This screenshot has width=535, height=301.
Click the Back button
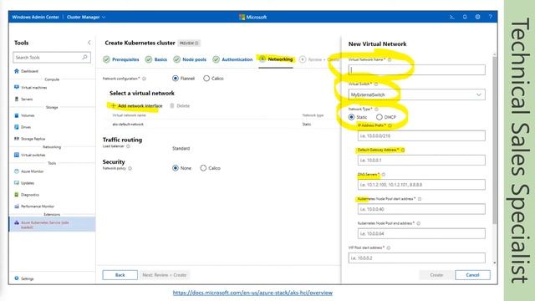click(120, 275)
